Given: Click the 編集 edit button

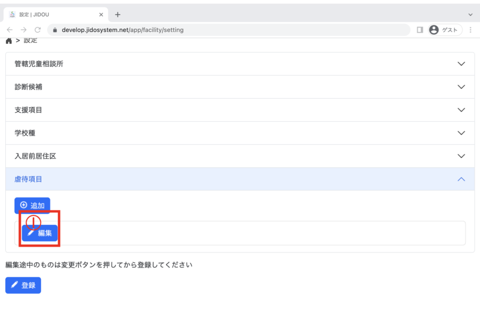Looking at the screenshot, I should (40, 233).
